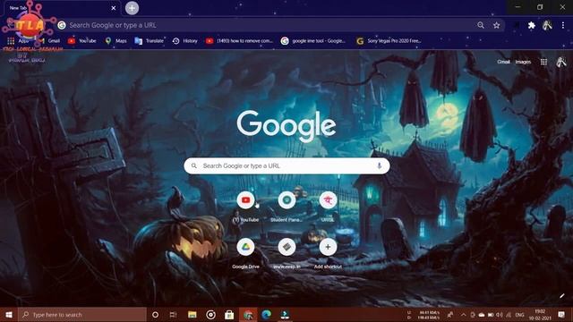Open the OneDrive cloud tray icon
Screen dimensions: 573x322
[482, 315]
